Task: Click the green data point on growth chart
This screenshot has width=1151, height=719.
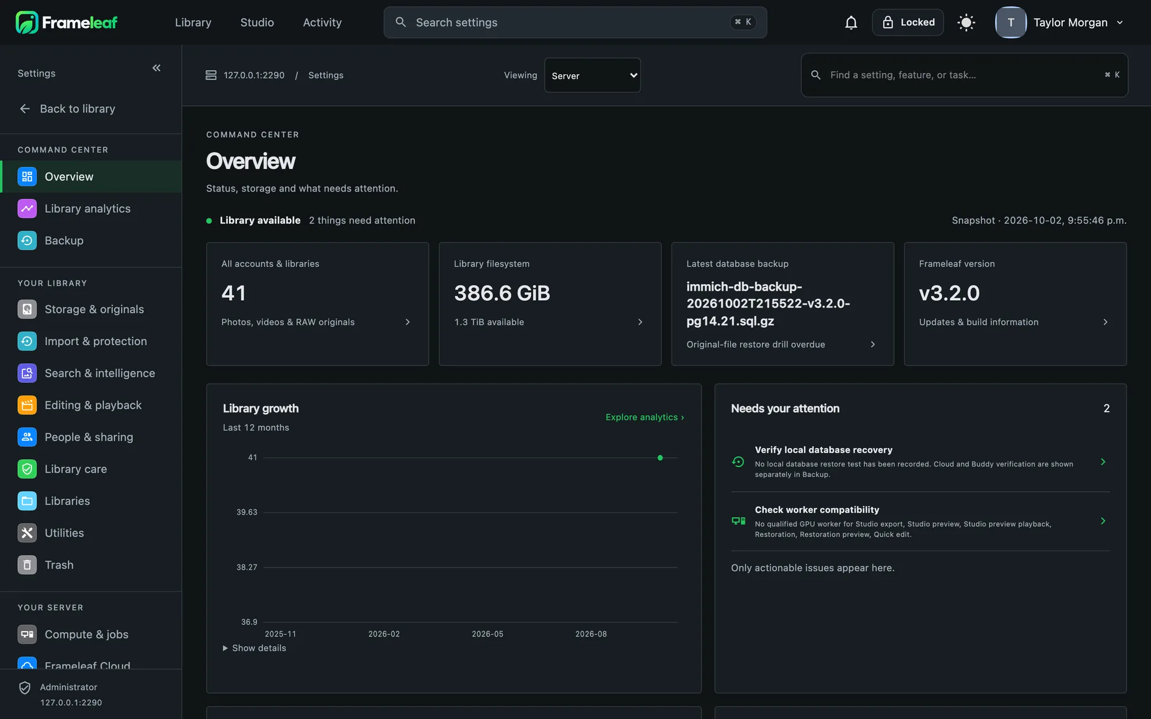Action: (660, 458)
